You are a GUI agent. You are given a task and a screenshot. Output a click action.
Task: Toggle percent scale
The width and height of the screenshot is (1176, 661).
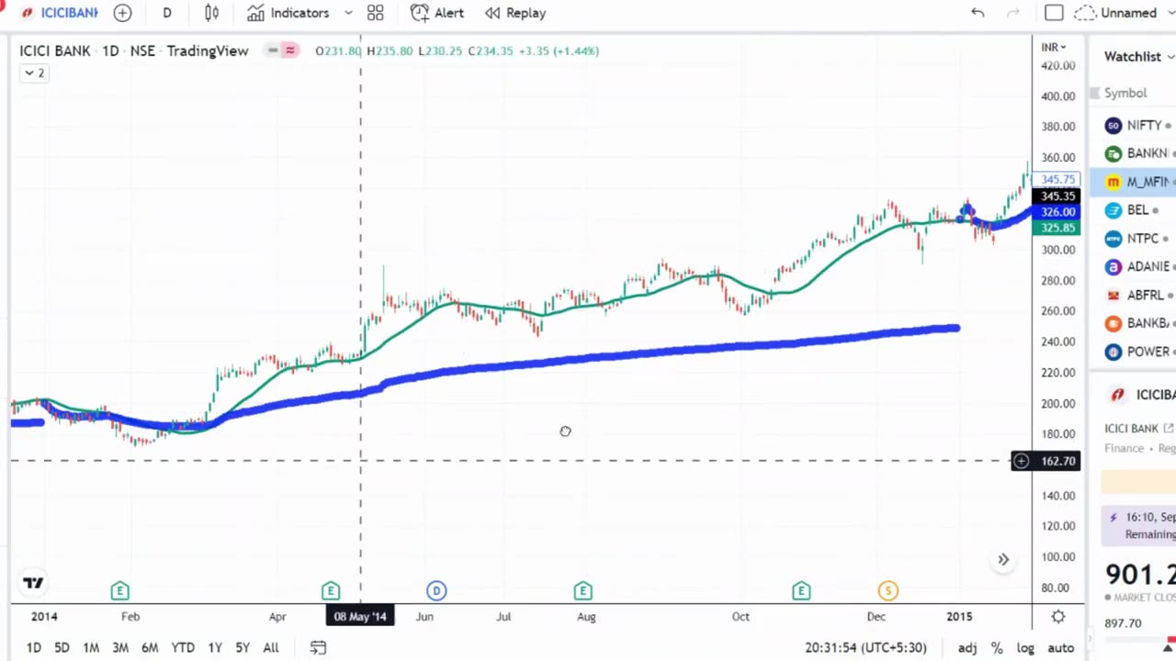[997, 647]
